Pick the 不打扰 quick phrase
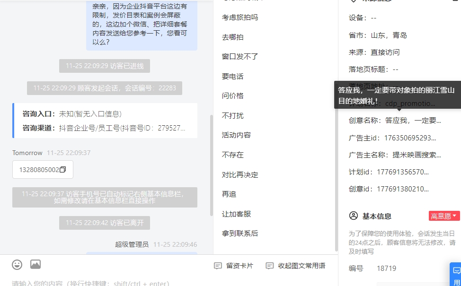The image size is (461, 286). tap(232, 115)
